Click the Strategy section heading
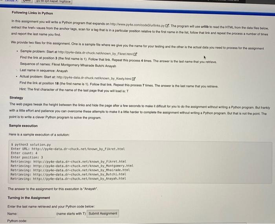The image size is (275, 224). (x=16, y=98)
